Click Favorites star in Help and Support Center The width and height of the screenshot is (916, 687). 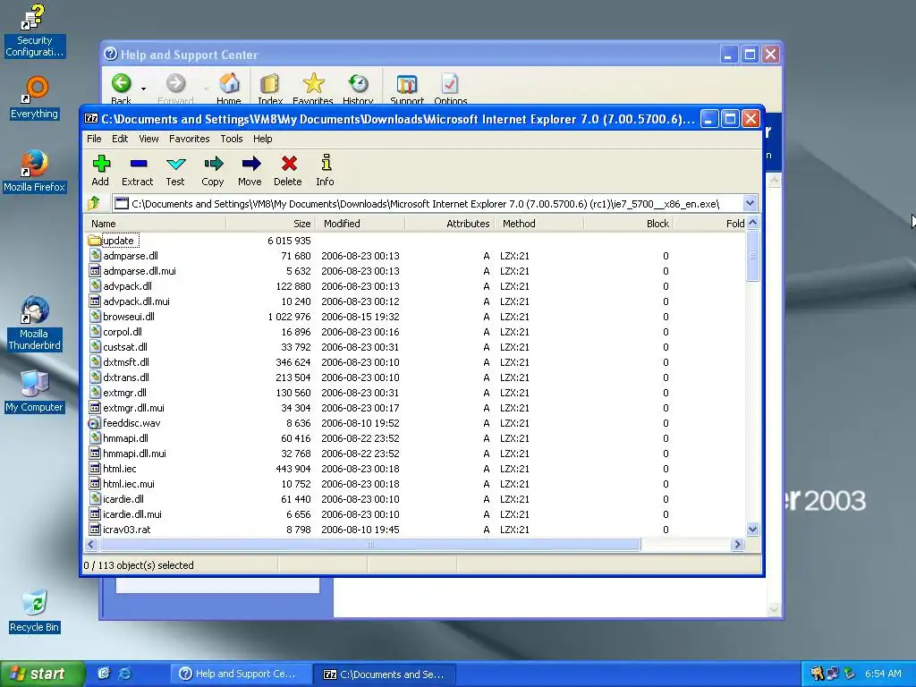314,83
